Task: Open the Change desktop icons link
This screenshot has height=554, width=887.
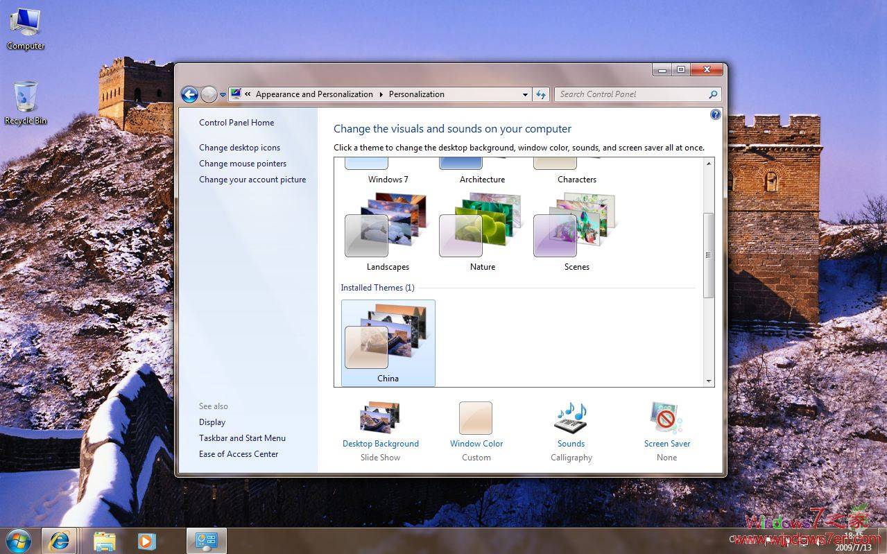Action: (x=239, y=147)
